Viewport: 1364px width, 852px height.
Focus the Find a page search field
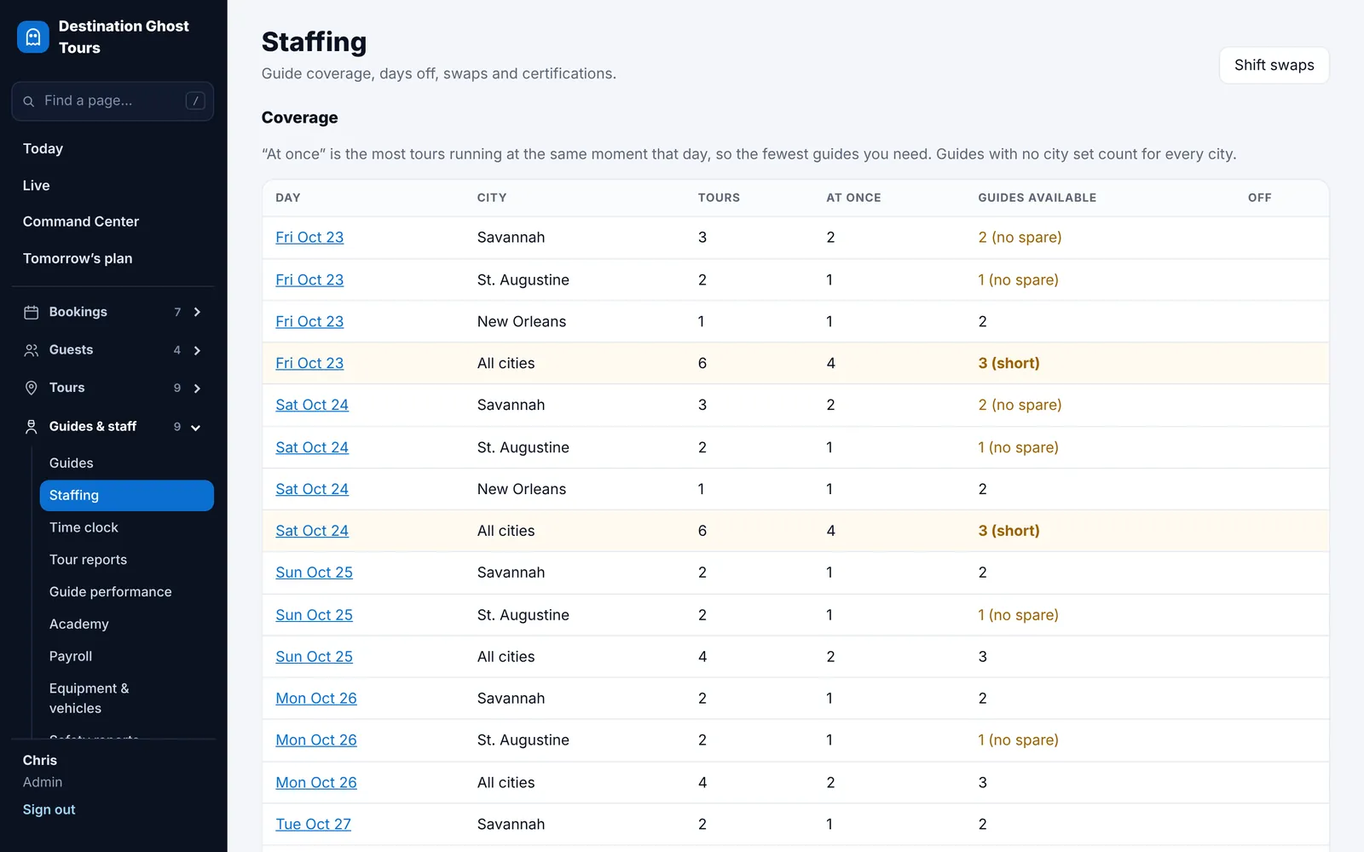tap(113, 101)
